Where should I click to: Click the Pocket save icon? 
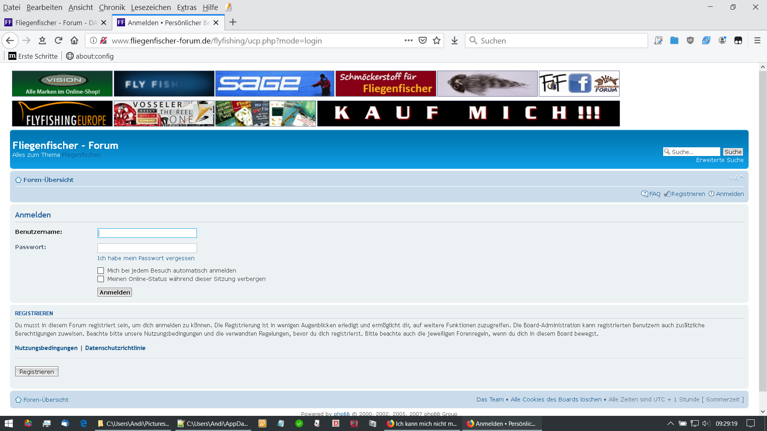click(423, 40)
